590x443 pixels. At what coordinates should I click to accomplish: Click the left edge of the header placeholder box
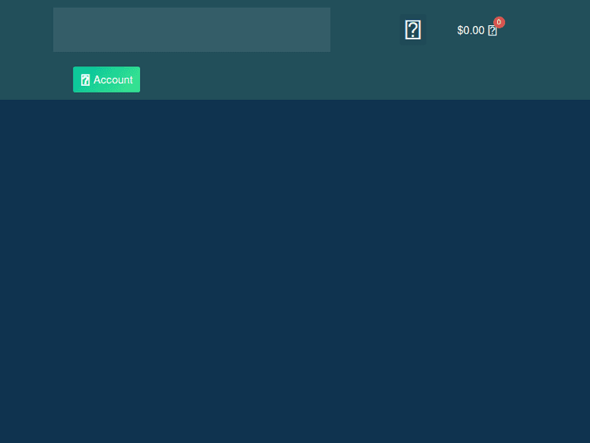pos(57,30)
